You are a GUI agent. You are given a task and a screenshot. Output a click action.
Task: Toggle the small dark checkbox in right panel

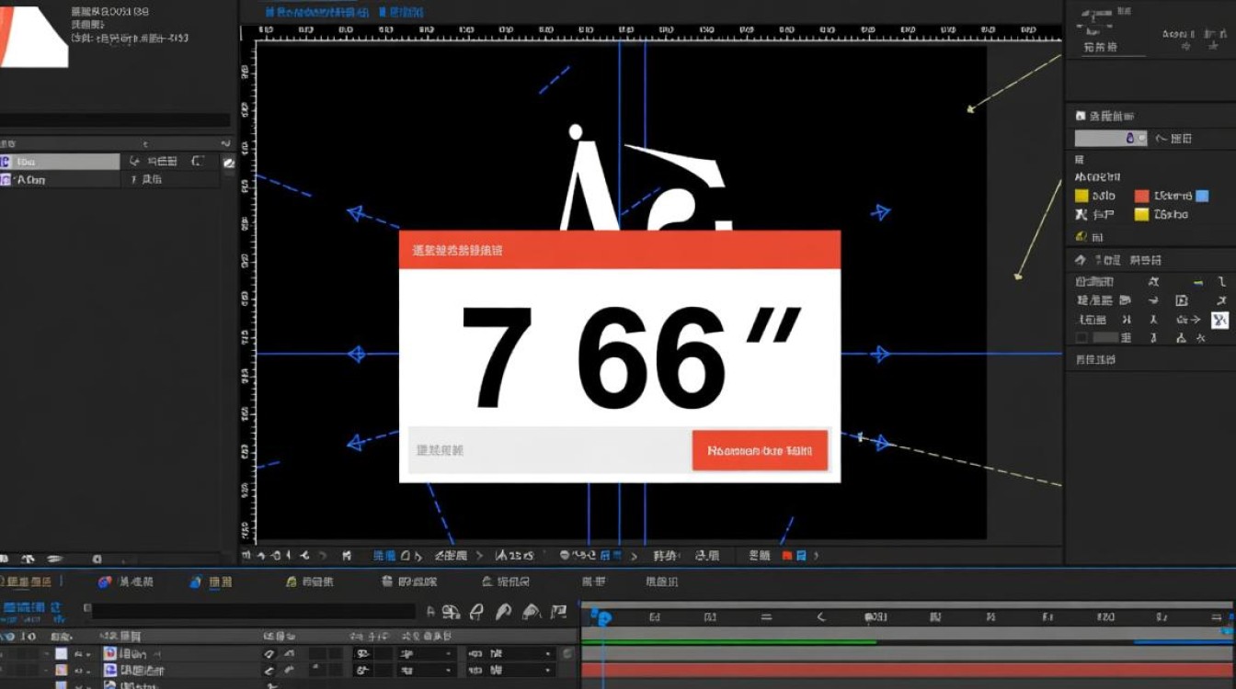(1081, 338)
